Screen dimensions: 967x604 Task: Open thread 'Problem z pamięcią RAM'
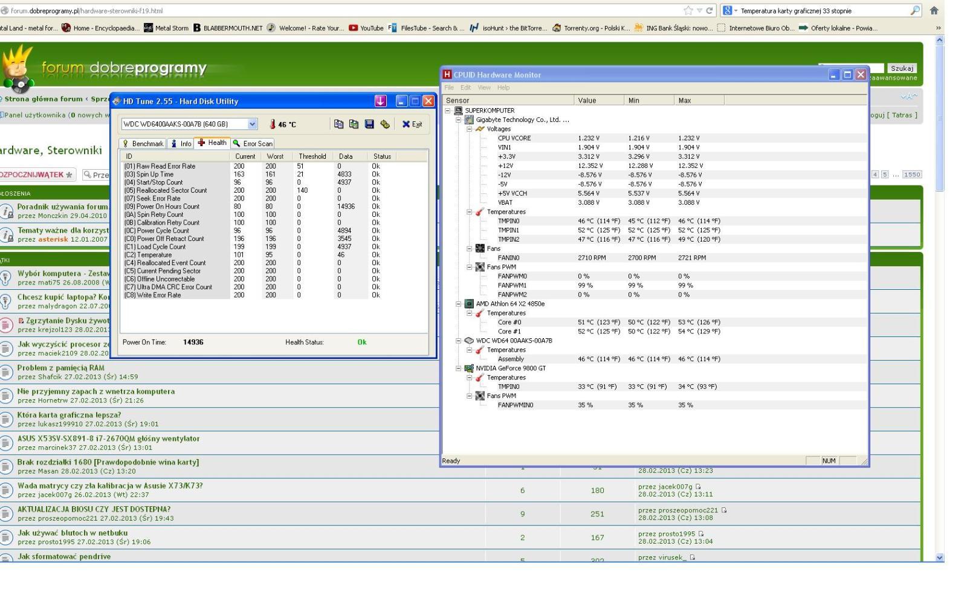pos(60,368)
